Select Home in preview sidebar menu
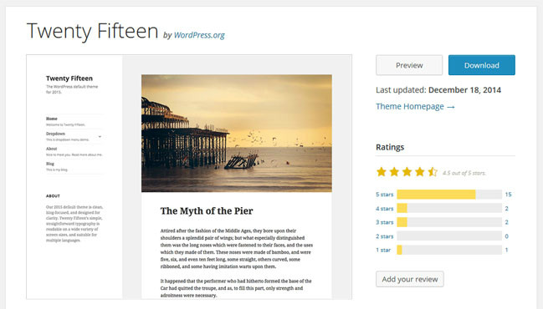Image resolution: width=543 pixels, height=309 pixels. click(52, 119)
